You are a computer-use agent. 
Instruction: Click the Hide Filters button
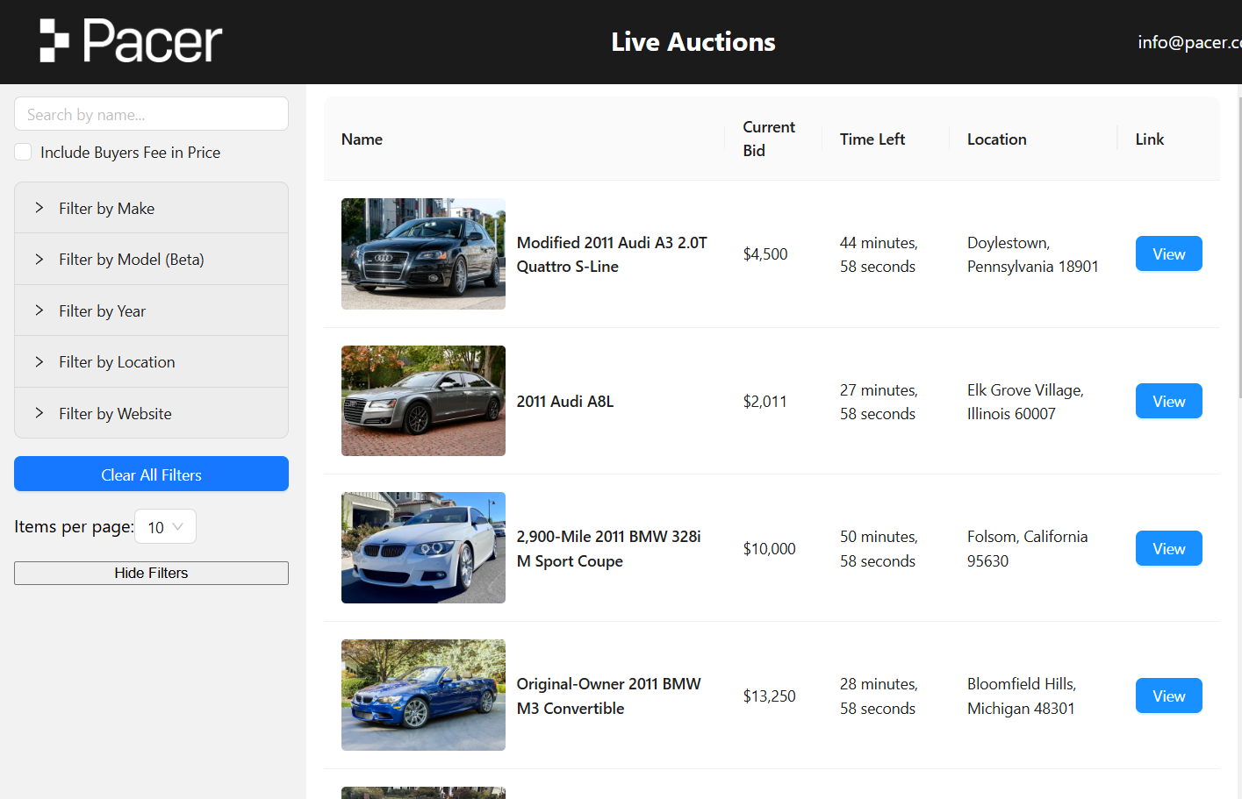[151, 573]
